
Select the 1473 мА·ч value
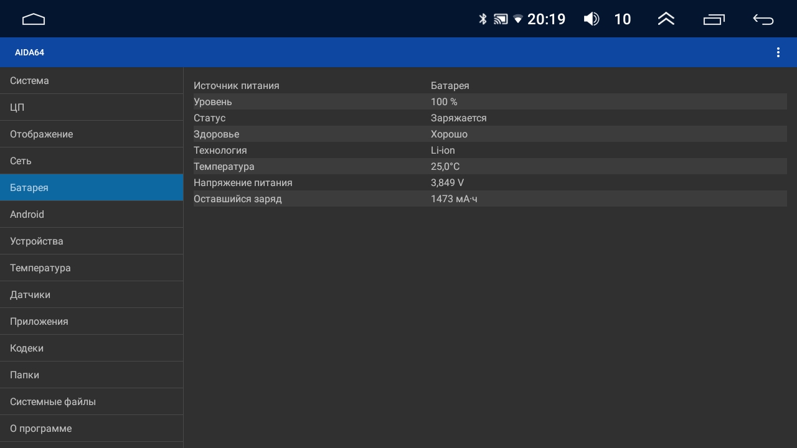pos(454,199)
